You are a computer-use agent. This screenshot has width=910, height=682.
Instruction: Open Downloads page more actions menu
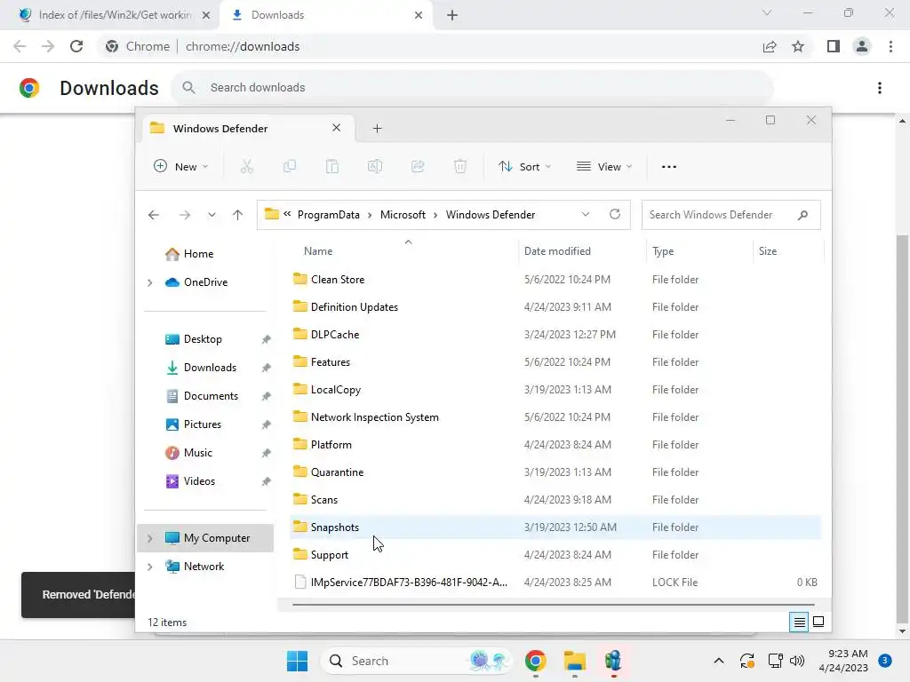point(880,88)
